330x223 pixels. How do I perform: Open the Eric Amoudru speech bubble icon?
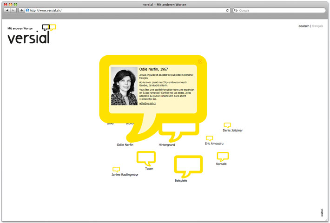[x=210, y=138]
